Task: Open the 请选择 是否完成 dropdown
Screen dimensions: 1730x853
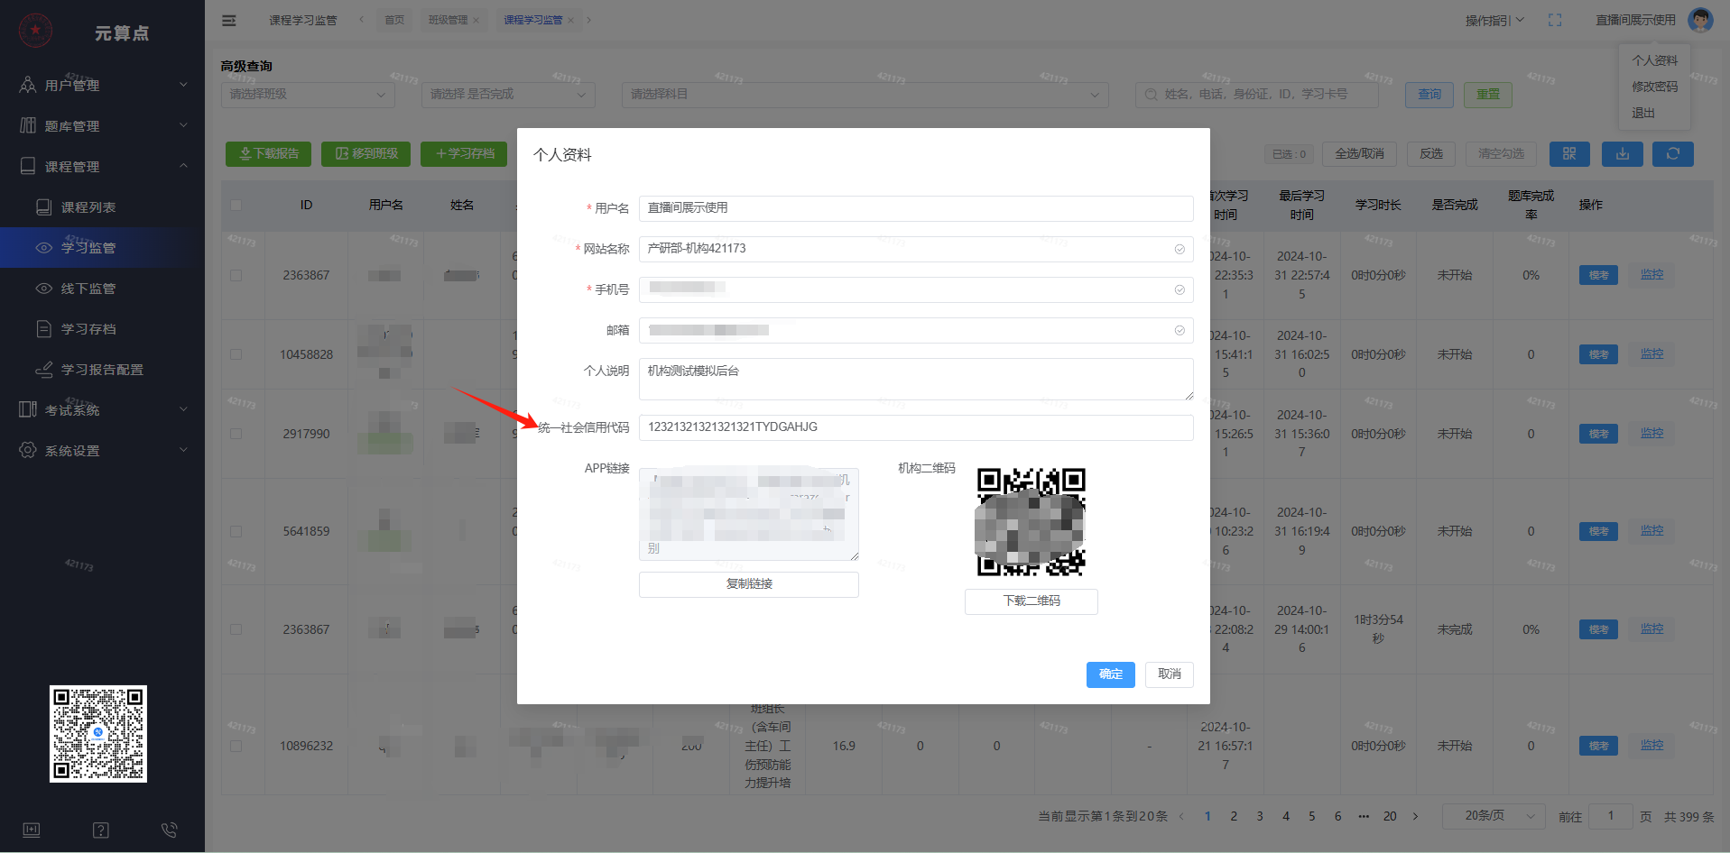Action: (x=508, y=95)
